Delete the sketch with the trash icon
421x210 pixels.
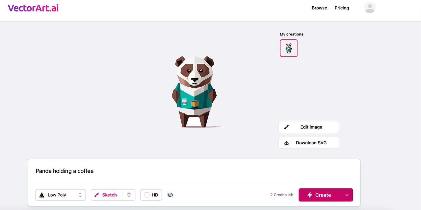click(129, 195)
